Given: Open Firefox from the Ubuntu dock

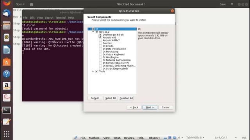Looking at the screenshot, I should pyautogui.click(x=7, y=3).
